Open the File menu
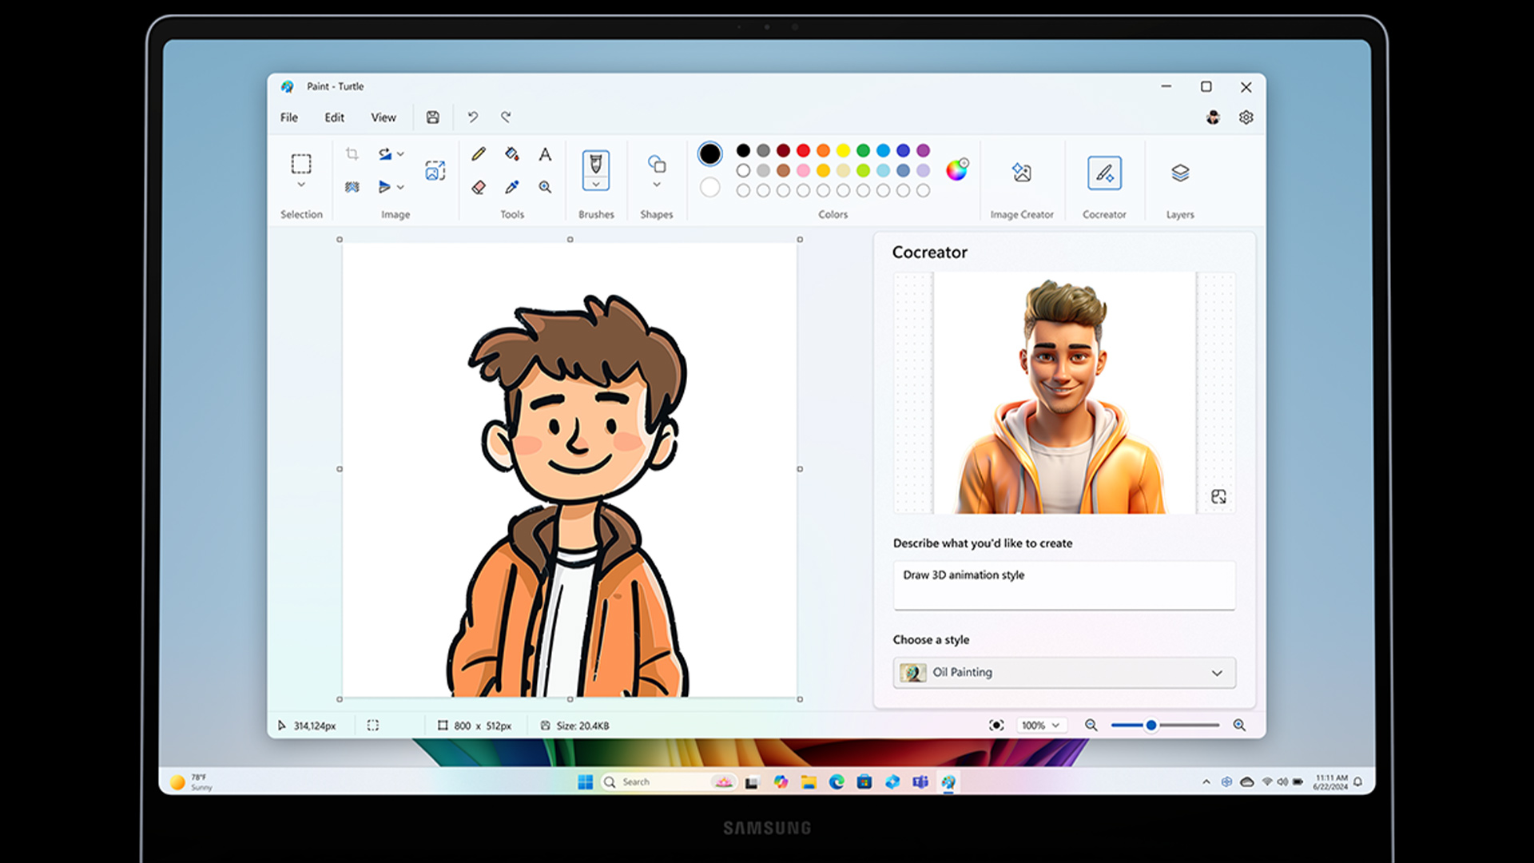 point(288,117)
